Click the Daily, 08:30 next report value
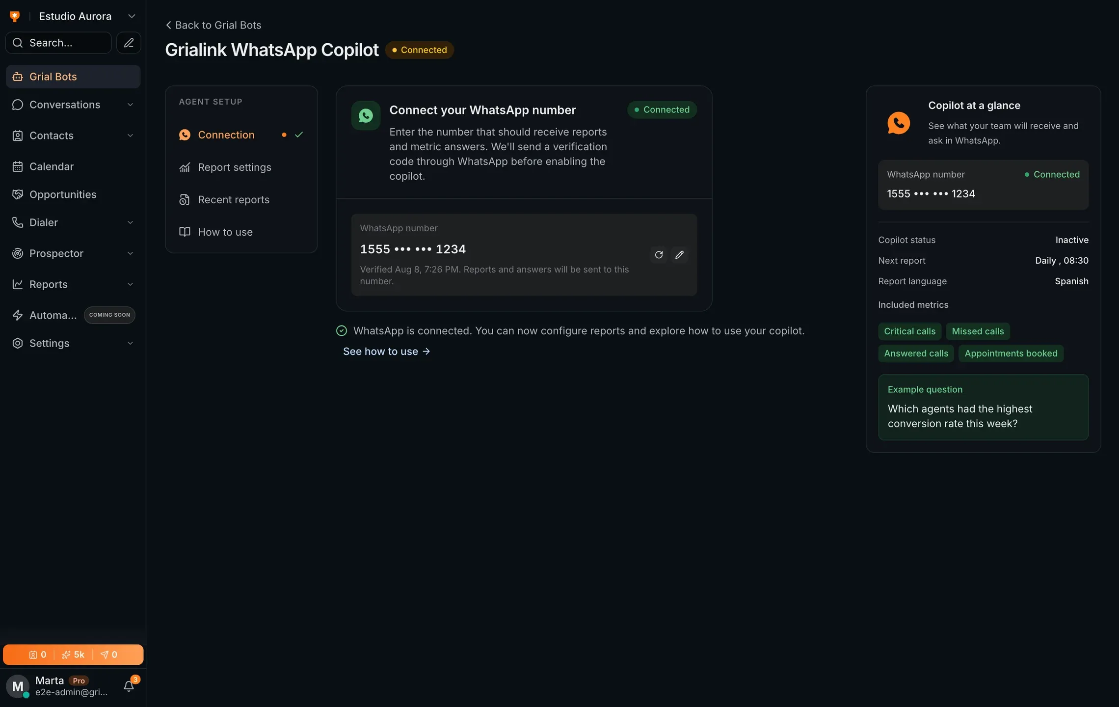 point(1062,261)
